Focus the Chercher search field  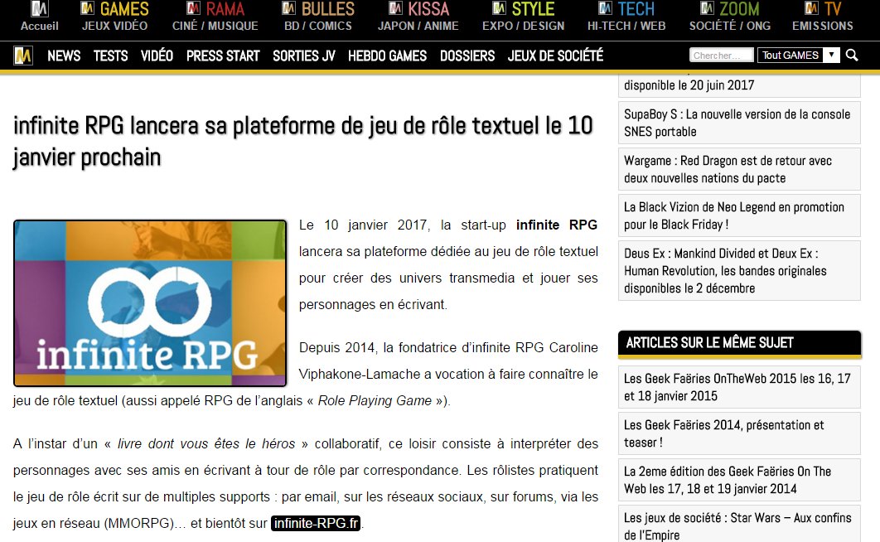pyautogui.click(x=721, y=55)
